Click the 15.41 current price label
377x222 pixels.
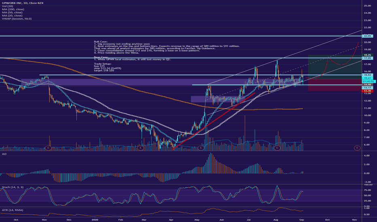coord(367,78)
